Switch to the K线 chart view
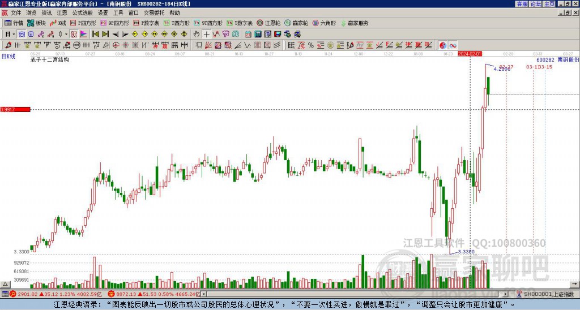 [58, 23]
